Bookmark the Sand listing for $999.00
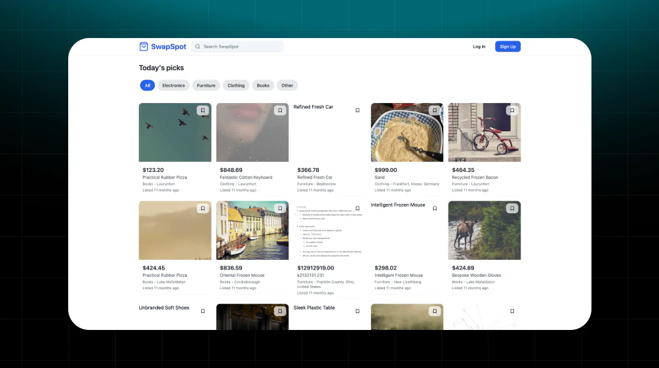 click(435, 110)
